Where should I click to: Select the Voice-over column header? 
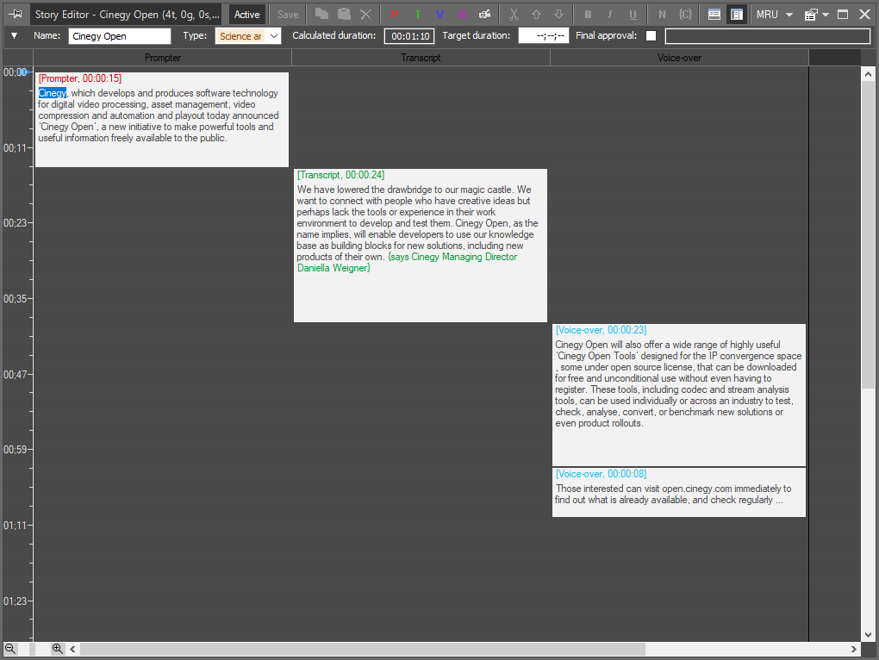pyautogui.click(x=679, y=58)
